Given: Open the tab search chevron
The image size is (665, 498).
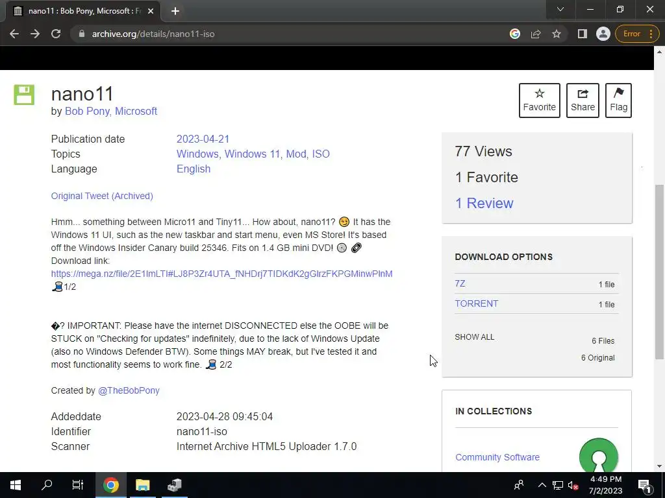Looking at the screenshot, I should pyautogui.click(x=560, y=9).
